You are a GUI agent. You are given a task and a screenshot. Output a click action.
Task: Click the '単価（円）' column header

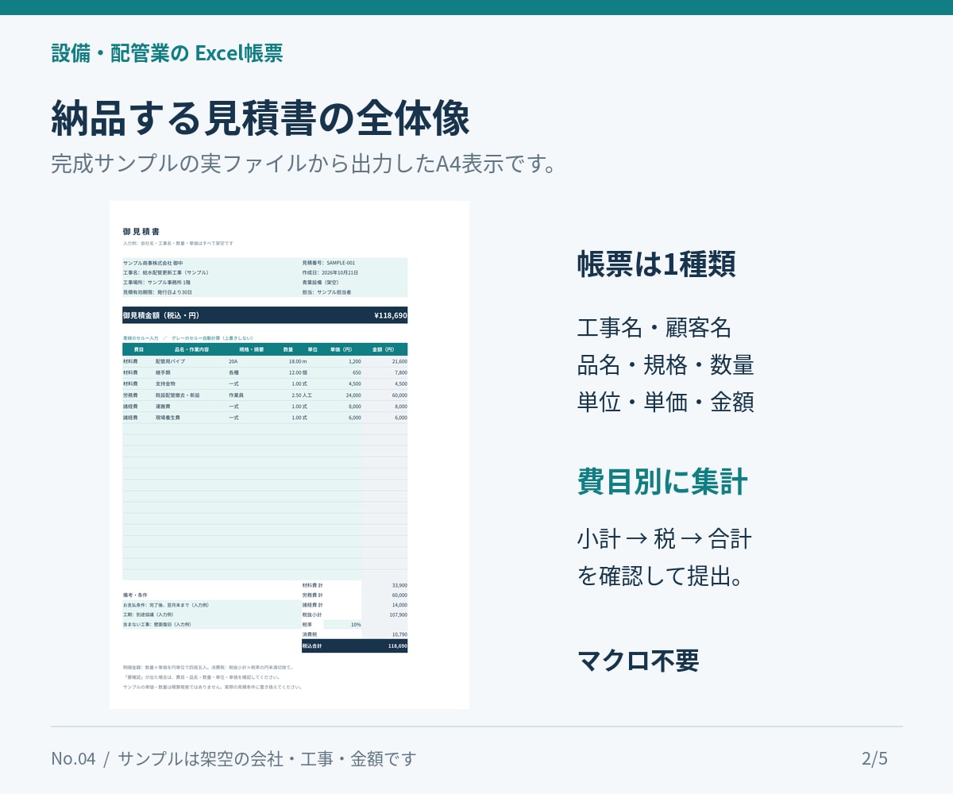point(341,349)
